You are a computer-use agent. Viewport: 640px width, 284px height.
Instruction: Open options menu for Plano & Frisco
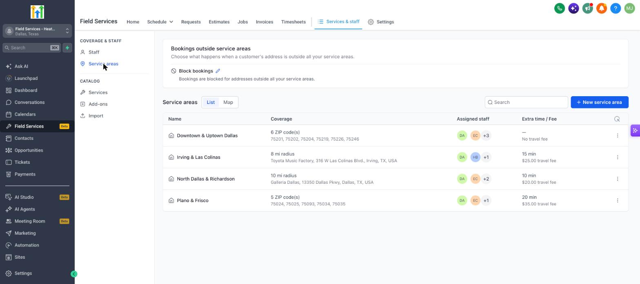pyautogui.click(x=618, y=200)
